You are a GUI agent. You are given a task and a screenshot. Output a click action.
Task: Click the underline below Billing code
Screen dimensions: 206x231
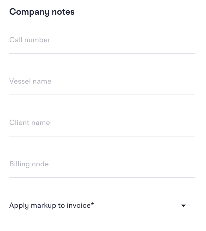[x=102, y=178]
